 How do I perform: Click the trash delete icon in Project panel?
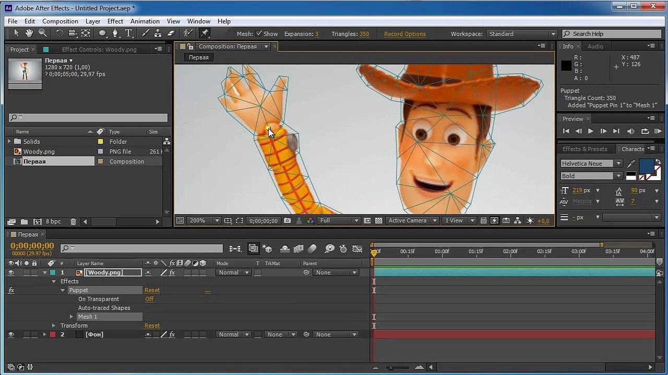[73, 221]
